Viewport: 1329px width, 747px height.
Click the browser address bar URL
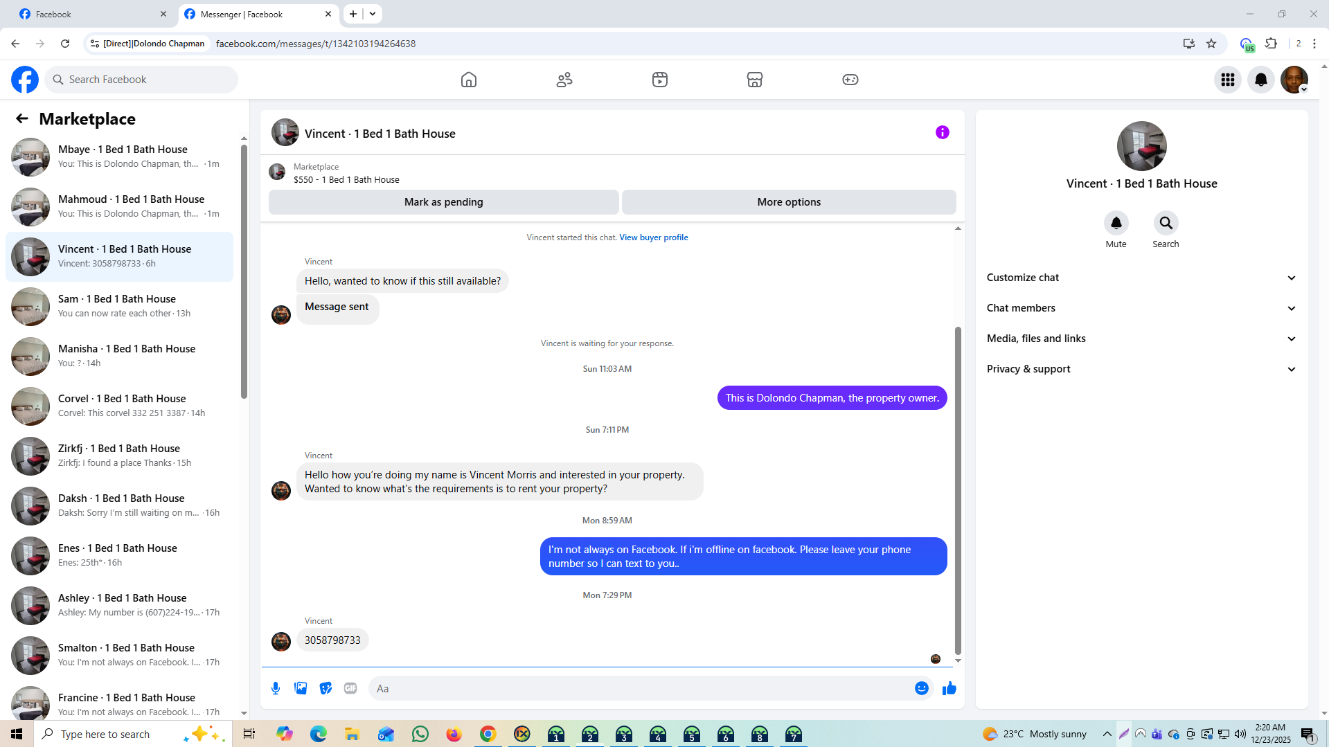pyautogui.click(x=316, y=44)
